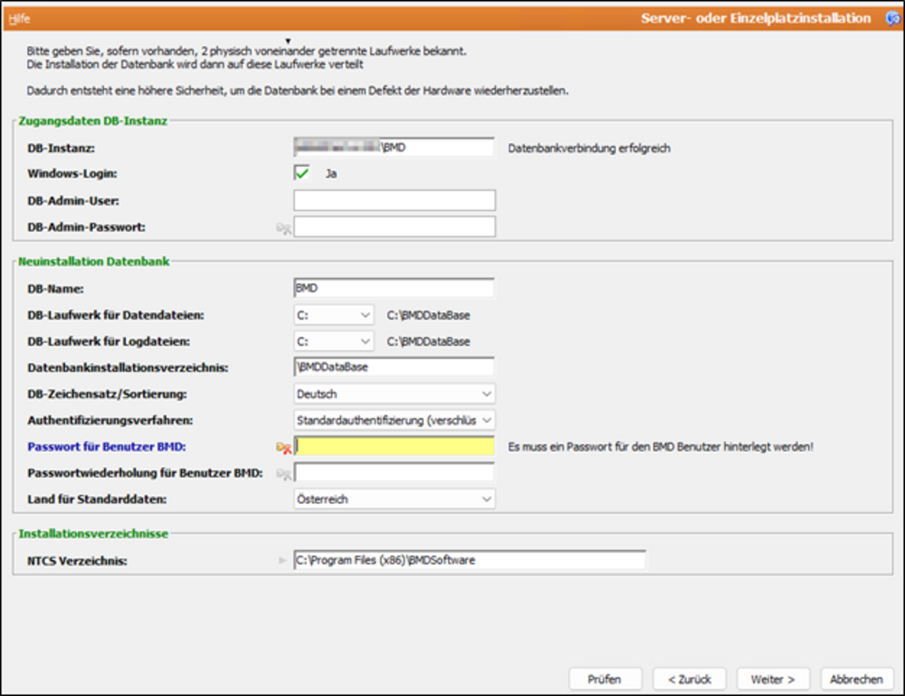The height and width of the screenshot is (696, 905).
Task: Cancel setup with Abbrechen button
Action: point(856,680)
